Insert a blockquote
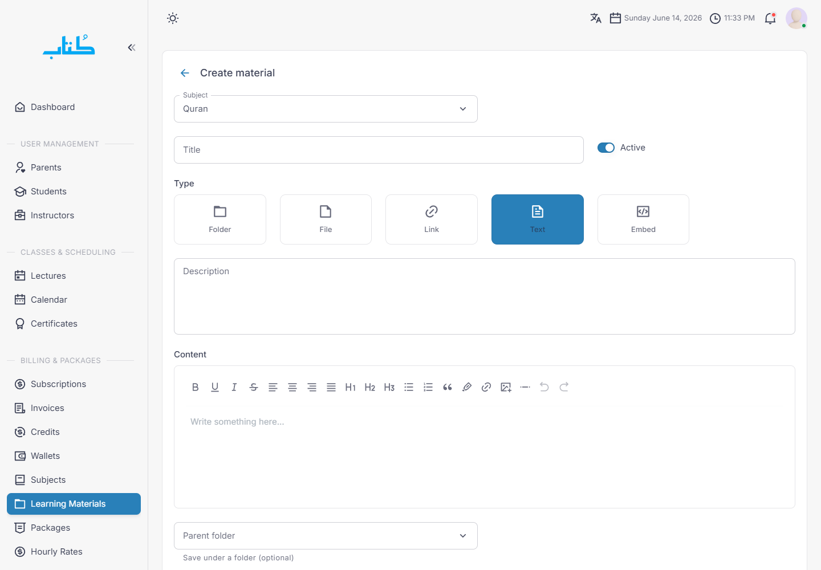The width and height of the screenshot is (821, 570). pos(448,387)
